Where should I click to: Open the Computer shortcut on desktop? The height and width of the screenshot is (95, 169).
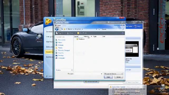click(39, 38)
